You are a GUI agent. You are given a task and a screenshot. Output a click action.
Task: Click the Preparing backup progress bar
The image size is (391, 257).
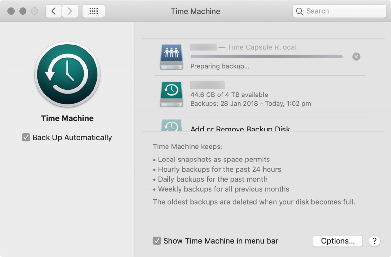point(267,56)
